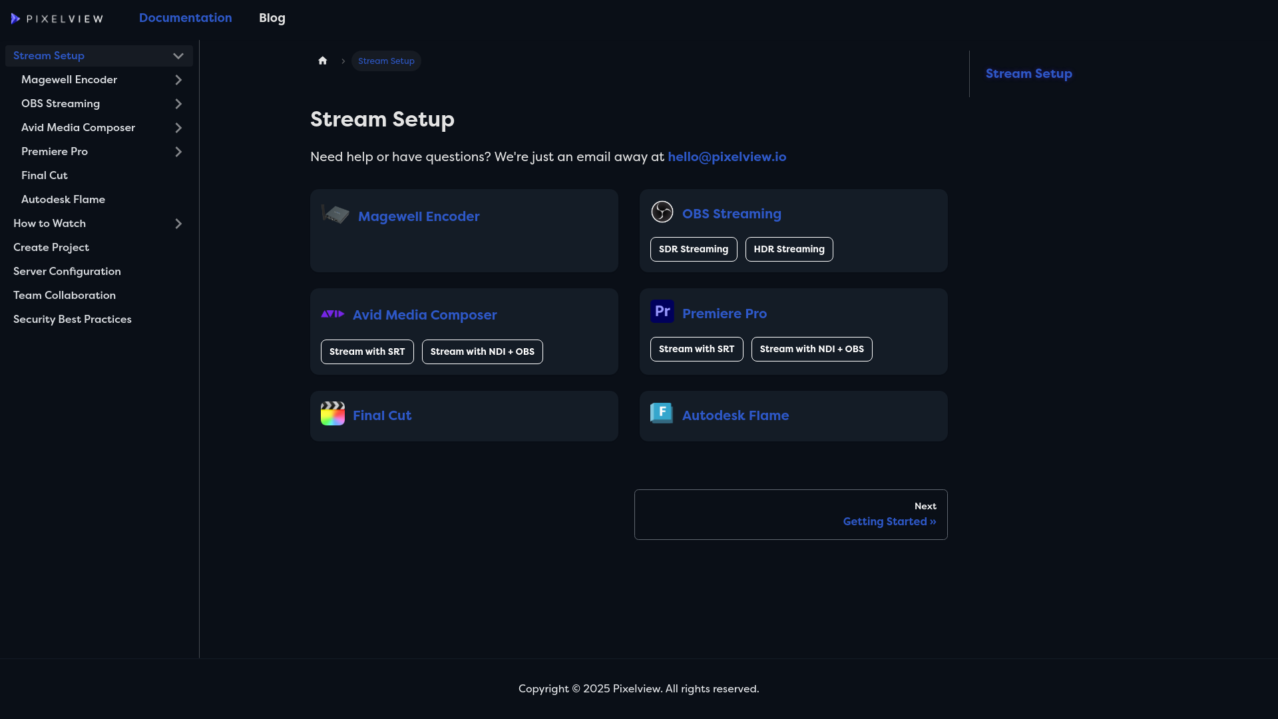Viewport: 1278px width, 719px height.
Task: Open Autodesk Flame sidebar page
Action: (x=63, y=200)
